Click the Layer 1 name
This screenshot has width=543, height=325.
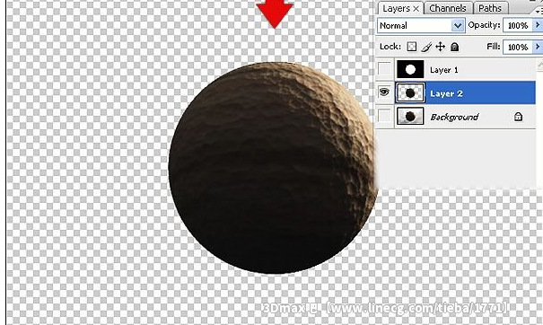coord(444,70)
